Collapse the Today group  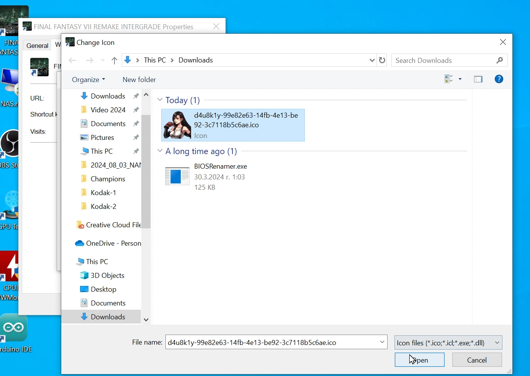point(160,100)
